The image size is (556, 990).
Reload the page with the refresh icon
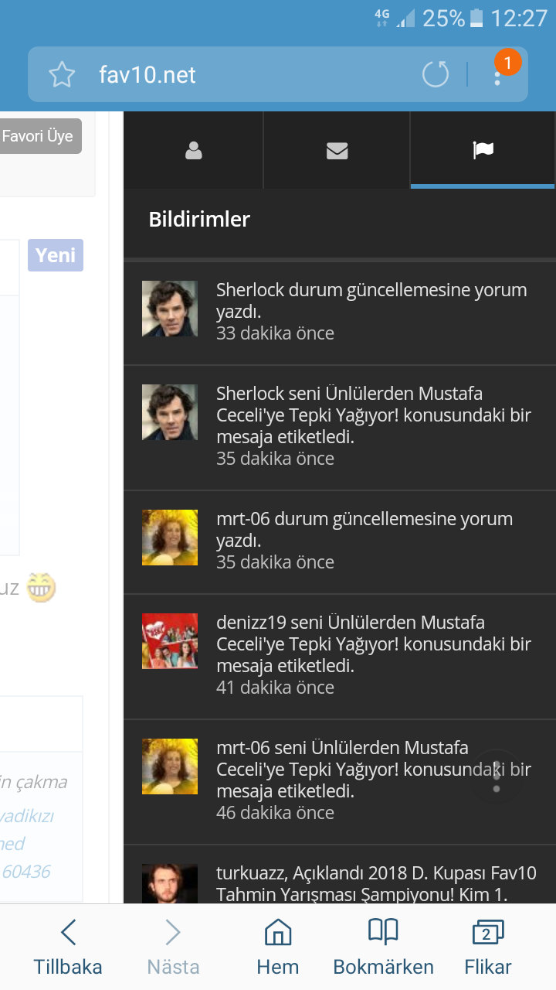coord(436,75)
